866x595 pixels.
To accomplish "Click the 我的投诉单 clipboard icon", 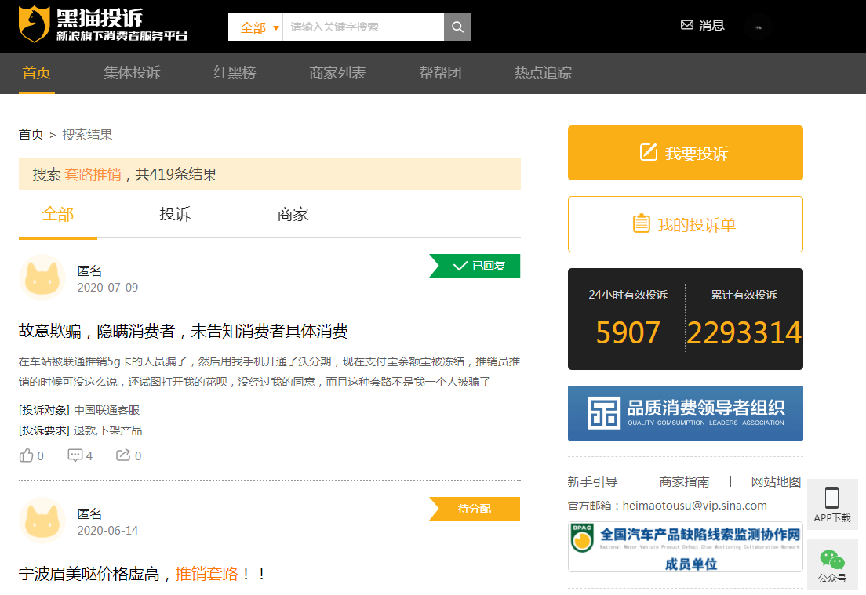I will pos(641,223).
